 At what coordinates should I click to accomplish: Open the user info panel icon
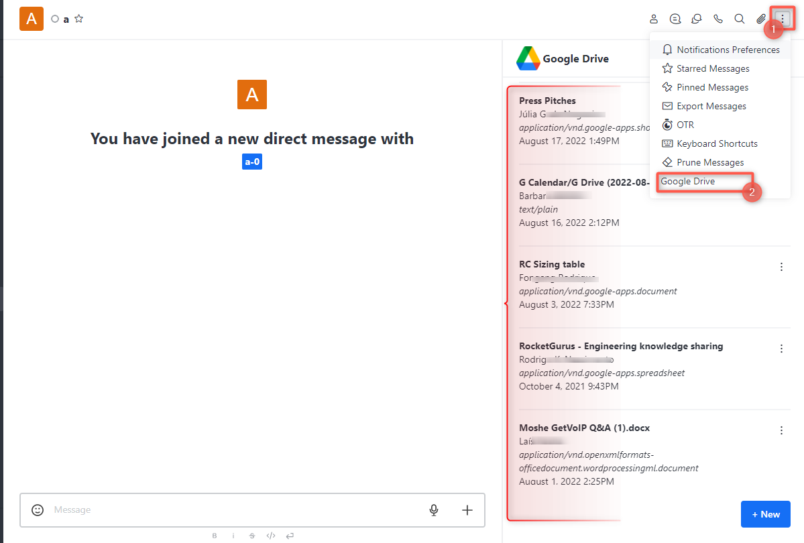point(654,19)
